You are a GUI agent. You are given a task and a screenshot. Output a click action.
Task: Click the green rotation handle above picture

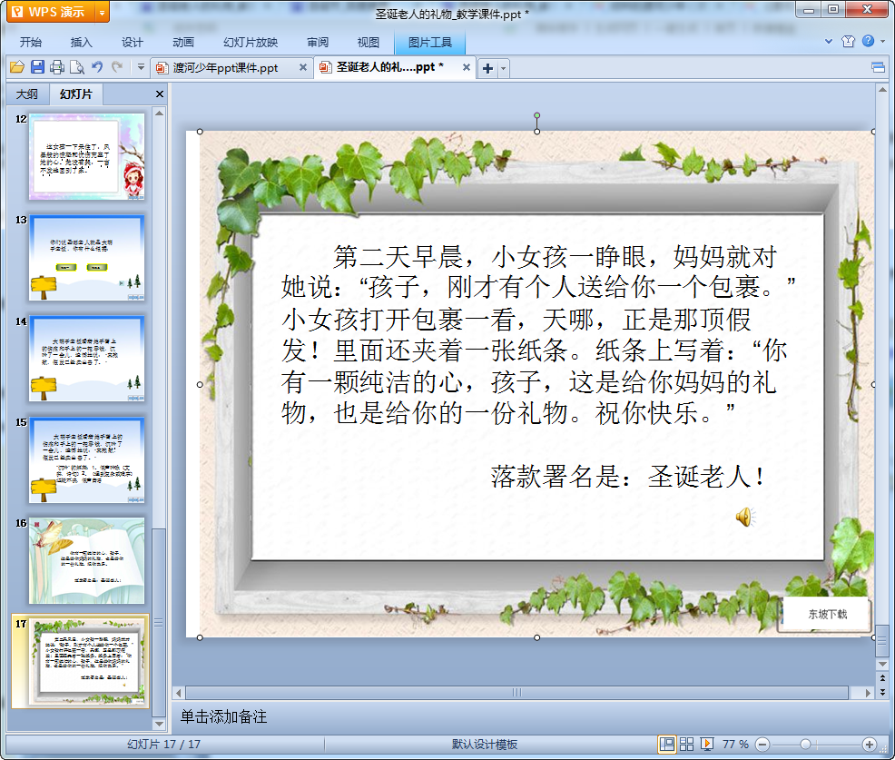(536, 115)
